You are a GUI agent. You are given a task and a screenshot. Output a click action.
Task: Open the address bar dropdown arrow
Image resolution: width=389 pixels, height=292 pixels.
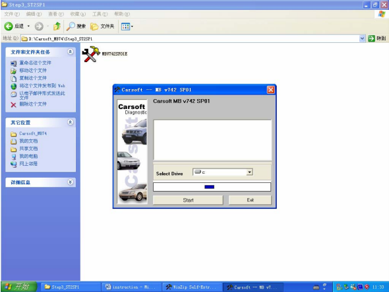coord(362,38)
